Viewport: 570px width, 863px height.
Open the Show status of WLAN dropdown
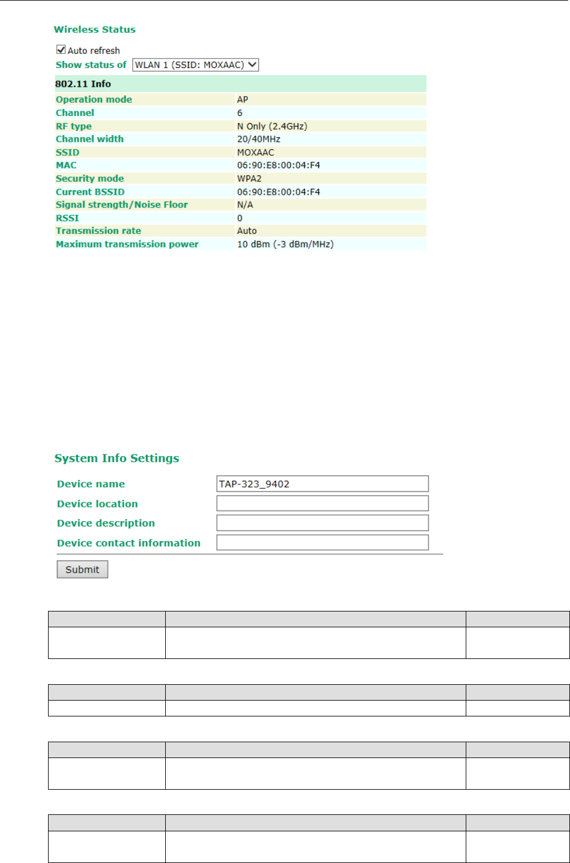click(196, 65)
